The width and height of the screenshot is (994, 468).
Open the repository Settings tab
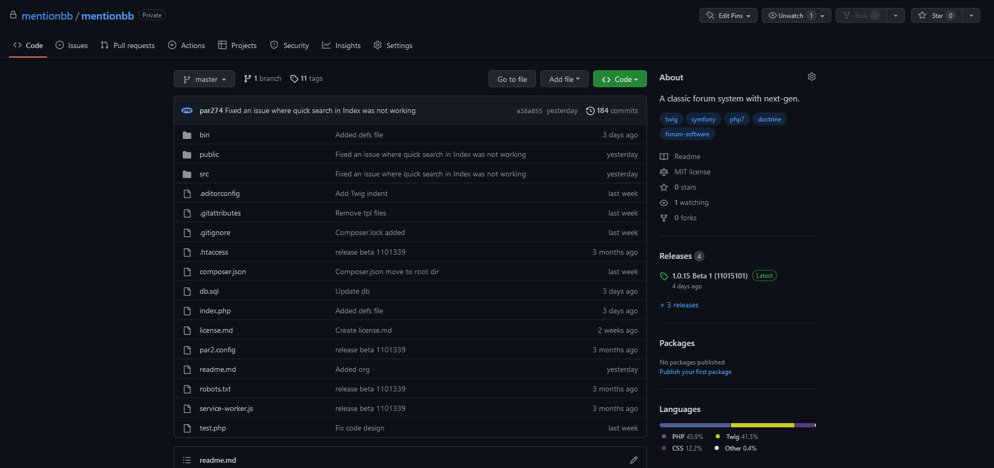tap(393, 45)
